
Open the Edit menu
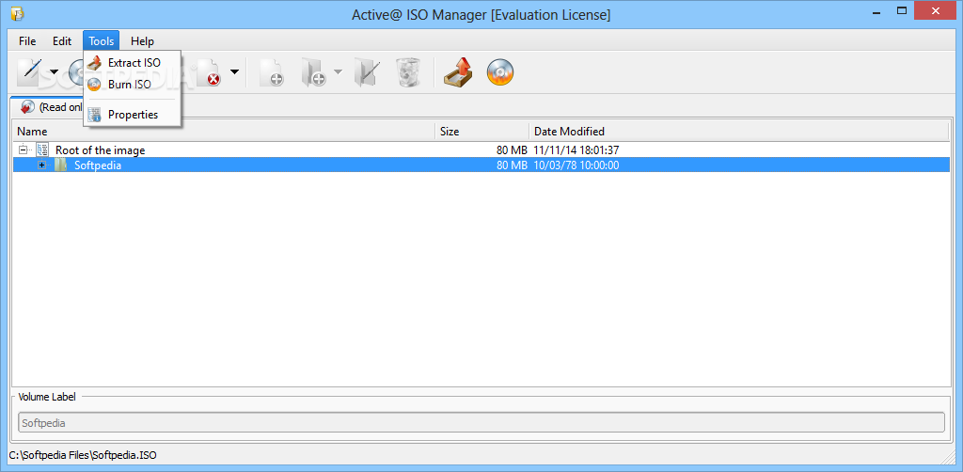click(62, 41)
